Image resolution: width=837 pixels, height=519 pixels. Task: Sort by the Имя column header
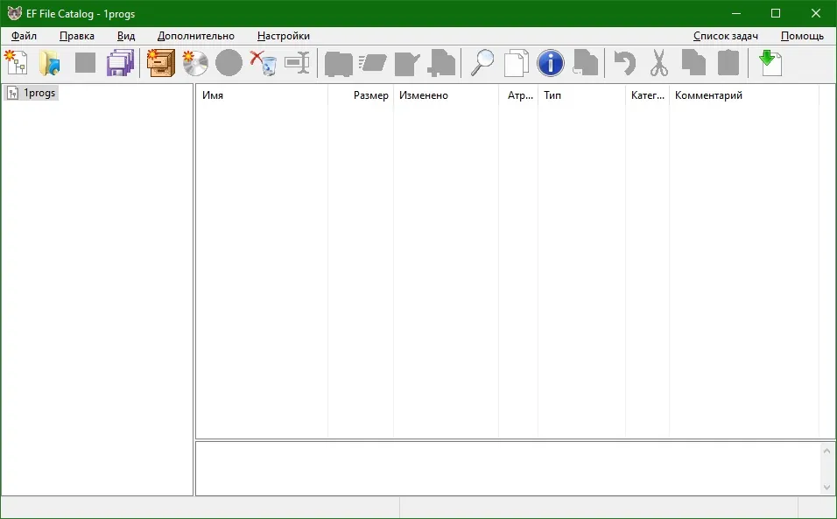262,95
